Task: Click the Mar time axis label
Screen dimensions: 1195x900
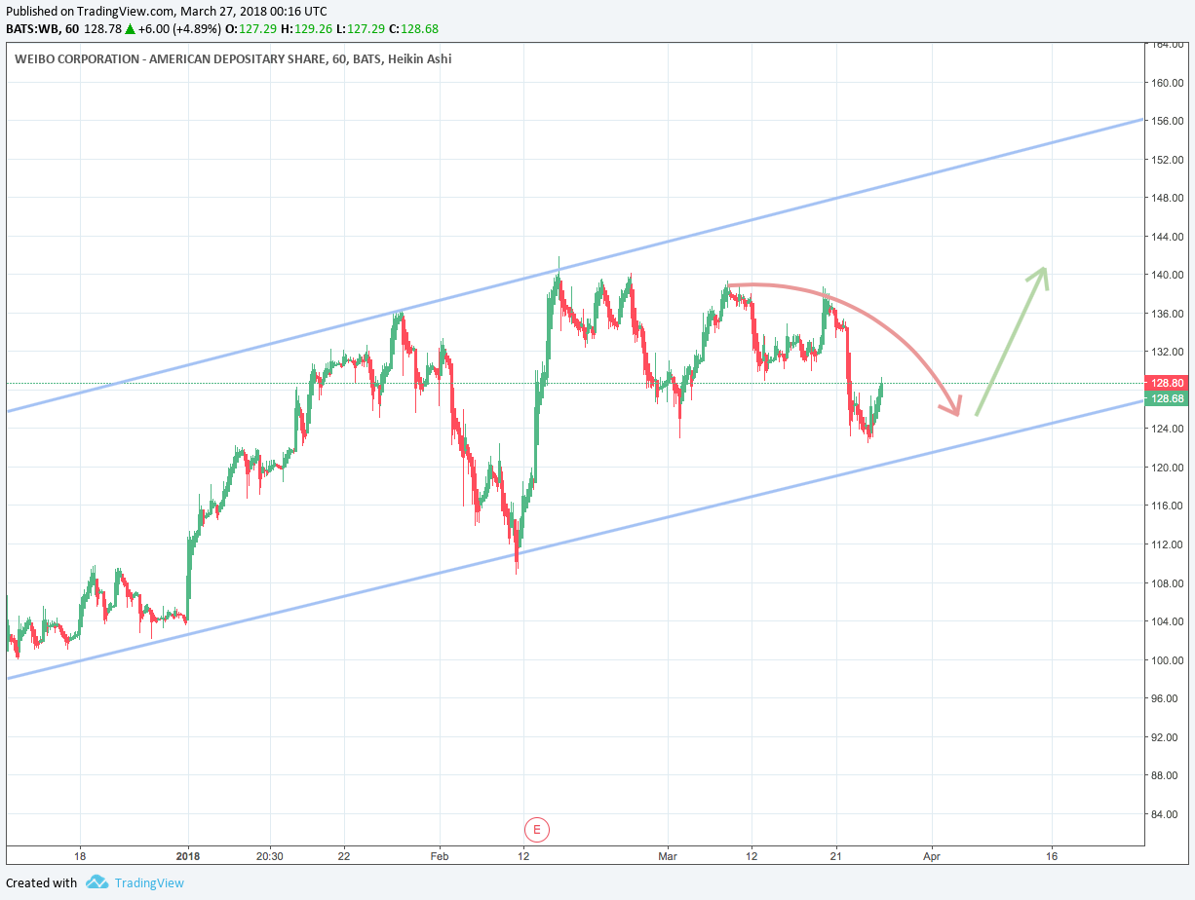Action: (x=668, y=856)
